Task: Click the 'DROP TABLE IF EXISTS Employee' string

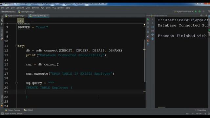Action: click(81, 74)
